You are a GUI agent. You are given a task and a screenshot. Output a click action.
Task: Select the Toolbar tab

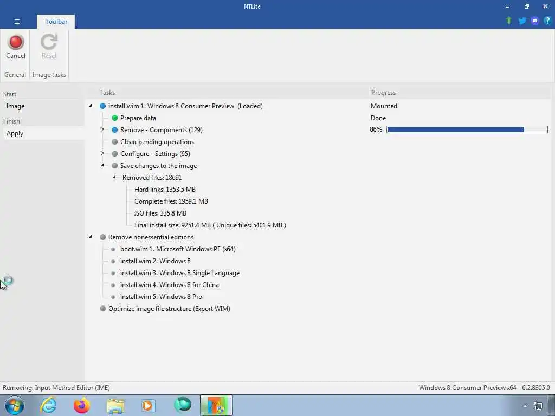[56, 22]
